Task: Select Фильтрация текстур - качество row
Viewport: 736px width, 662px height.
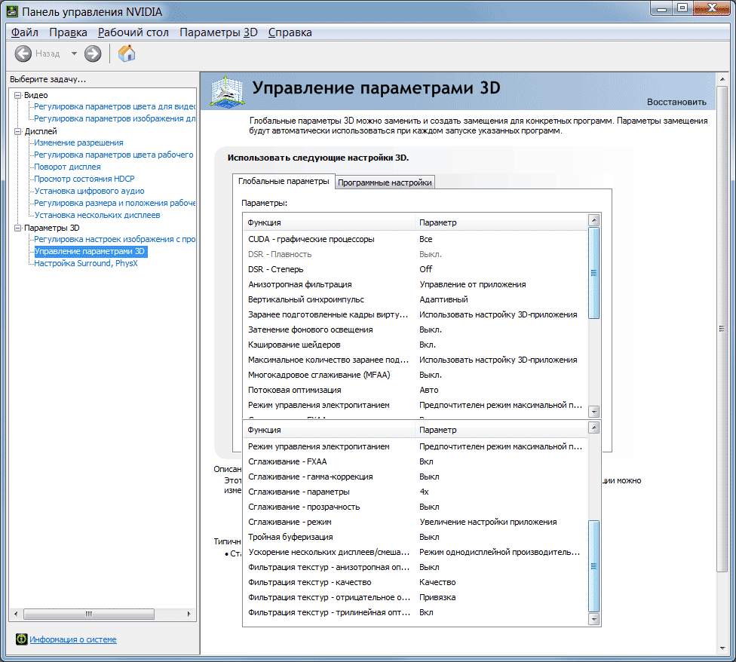Action: (416, 582)
